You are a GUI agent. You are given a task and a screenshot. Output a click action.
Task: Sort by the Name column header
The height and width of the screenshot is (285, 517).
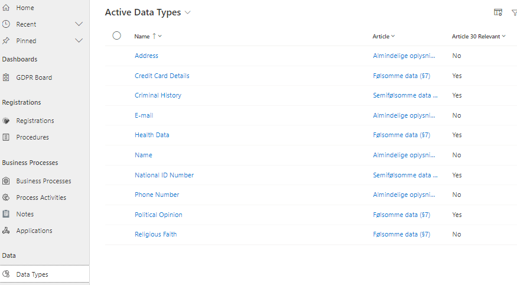(x=142, y=37)
